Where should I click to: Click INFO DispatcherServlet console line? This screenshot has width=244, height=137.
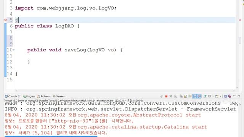[120, 109]
